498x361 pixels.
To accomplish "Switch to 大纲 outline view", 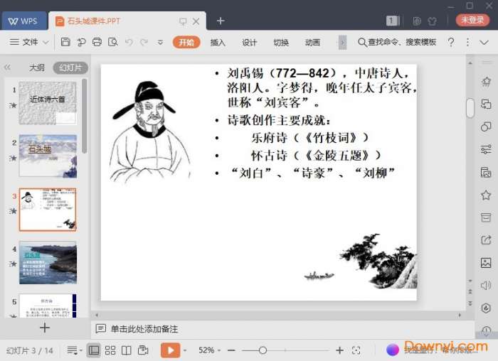I will pyautogui.click(x=37, y=68).
